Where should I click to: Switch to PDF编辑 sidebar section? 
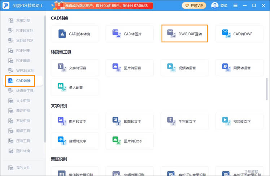(x=23, y=60)
